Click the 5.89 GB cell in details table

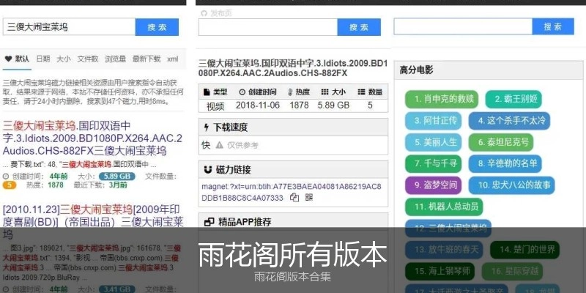pyautogui.click(x=333, y=105)
